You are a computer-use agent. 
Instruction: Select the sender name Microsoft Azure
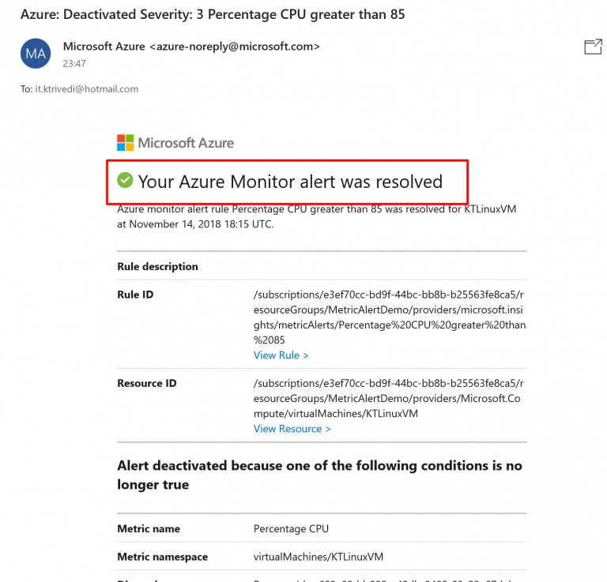pyautogui.click(x=104, y=47)
